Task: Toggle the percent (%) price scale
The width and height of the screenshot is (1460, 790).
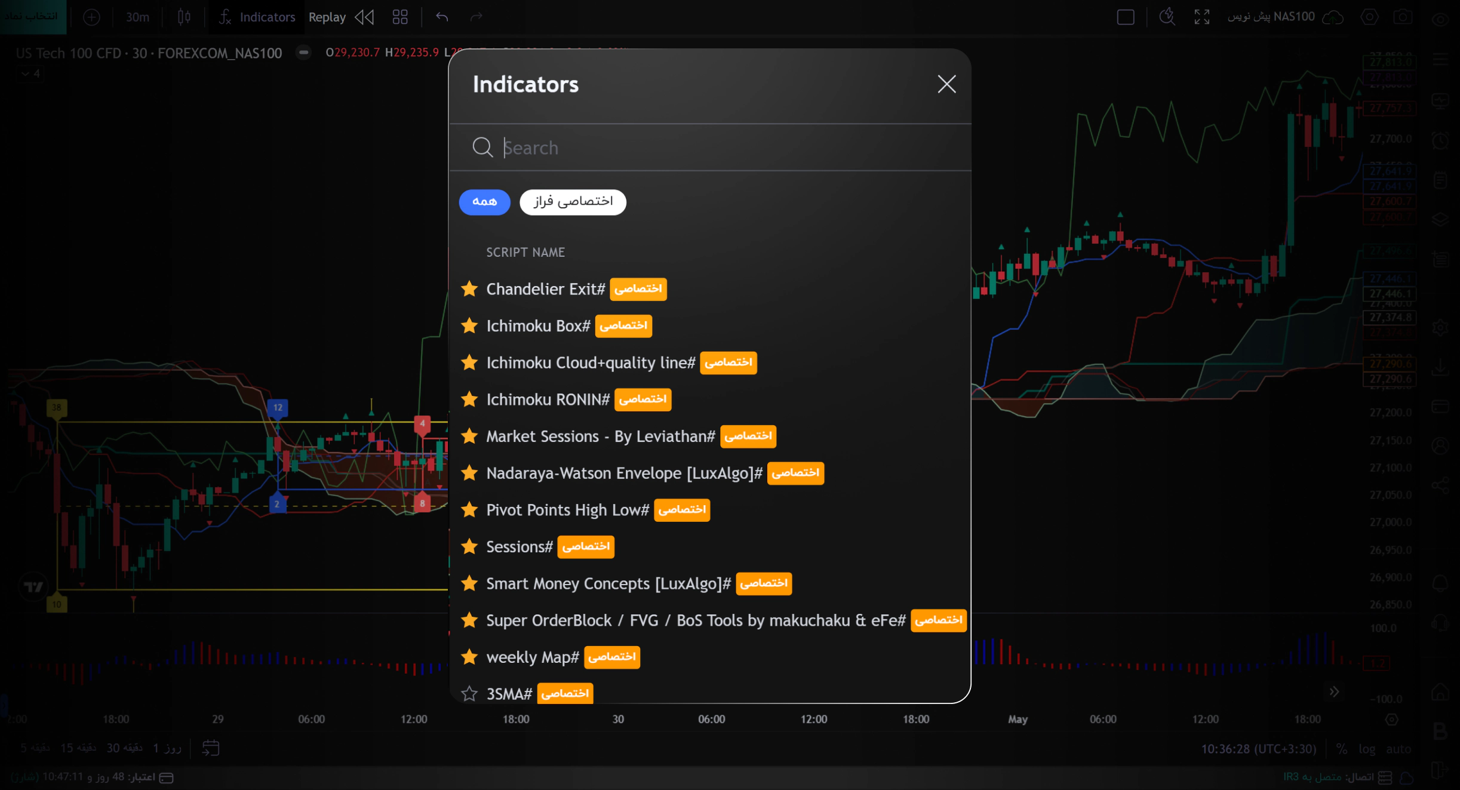Action: [x=1342, y=749]
